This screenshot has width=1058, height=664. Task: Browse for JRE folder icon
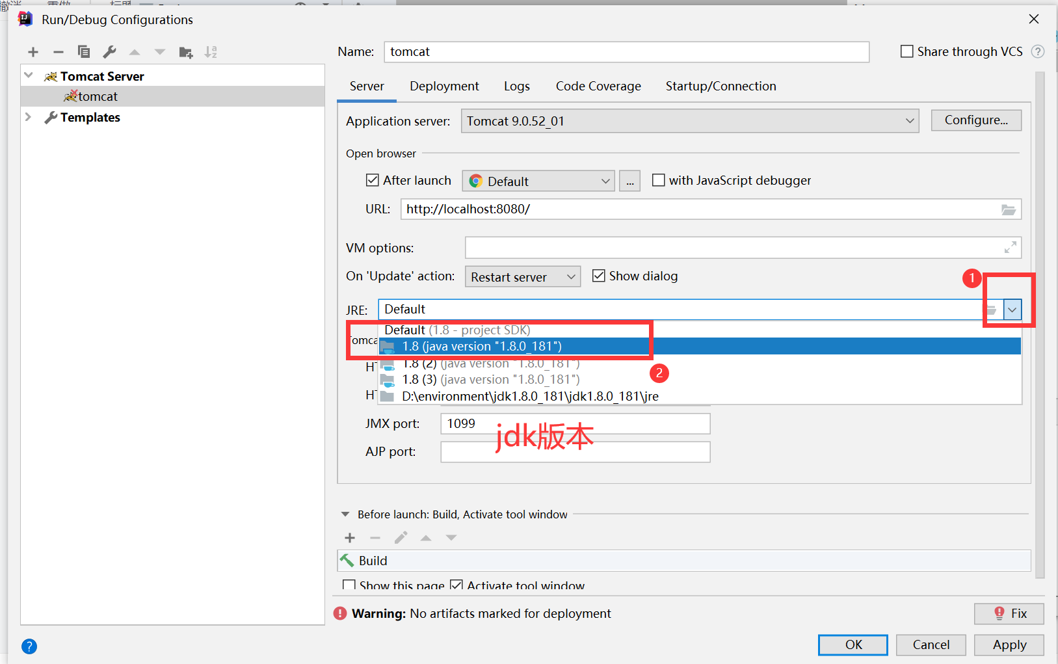(x=991, y=310)
